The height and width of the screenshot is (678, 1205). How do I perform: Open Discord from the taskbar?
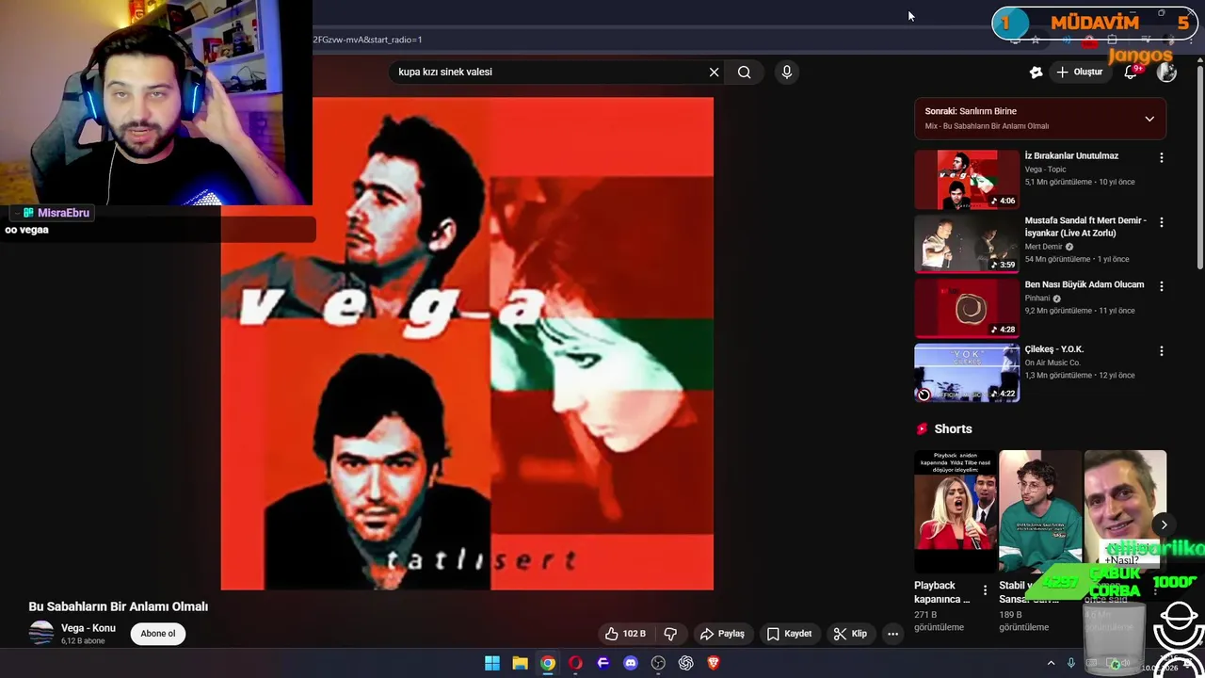pos(631,663)
